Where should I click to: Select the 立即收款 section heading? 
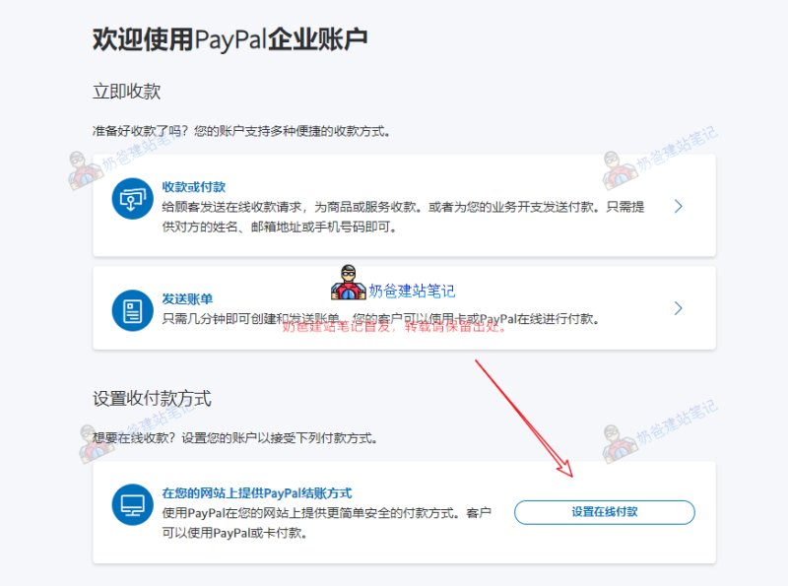pos(127,92)
